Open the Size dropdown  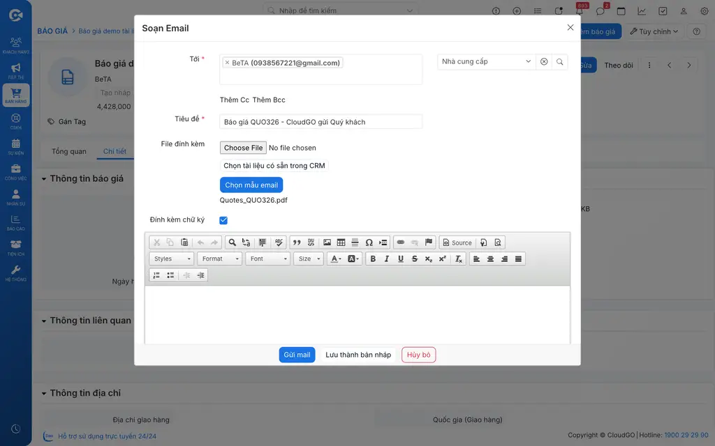[x=308, y=259]
